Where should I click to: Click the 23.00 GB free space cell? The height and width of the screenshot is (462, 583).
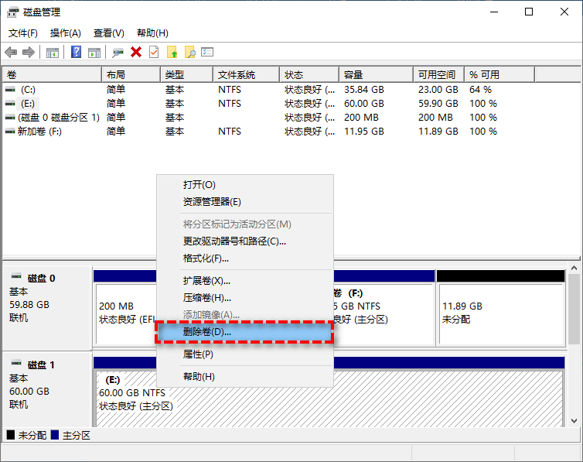(438, 90)
